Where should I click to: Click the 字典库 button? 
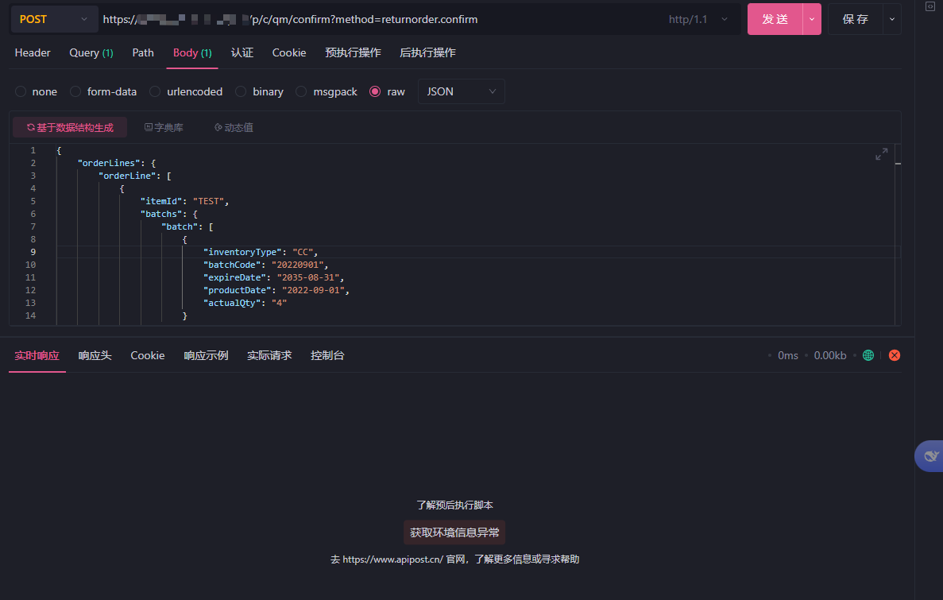tap(164, 128)
